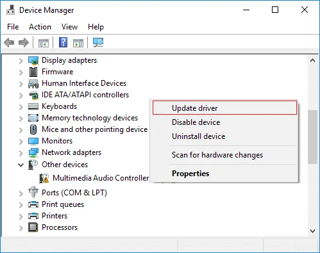Click the Other devices unknown-device icon
The image size is (320, 253).
[x=33, y=165]
